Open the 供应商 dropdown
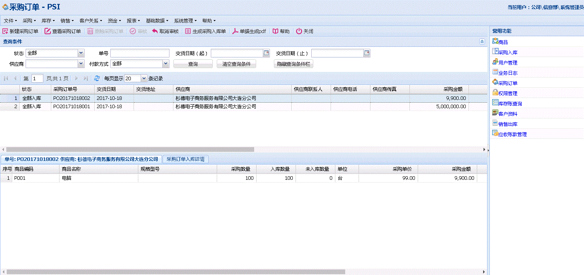 [81, 64]
